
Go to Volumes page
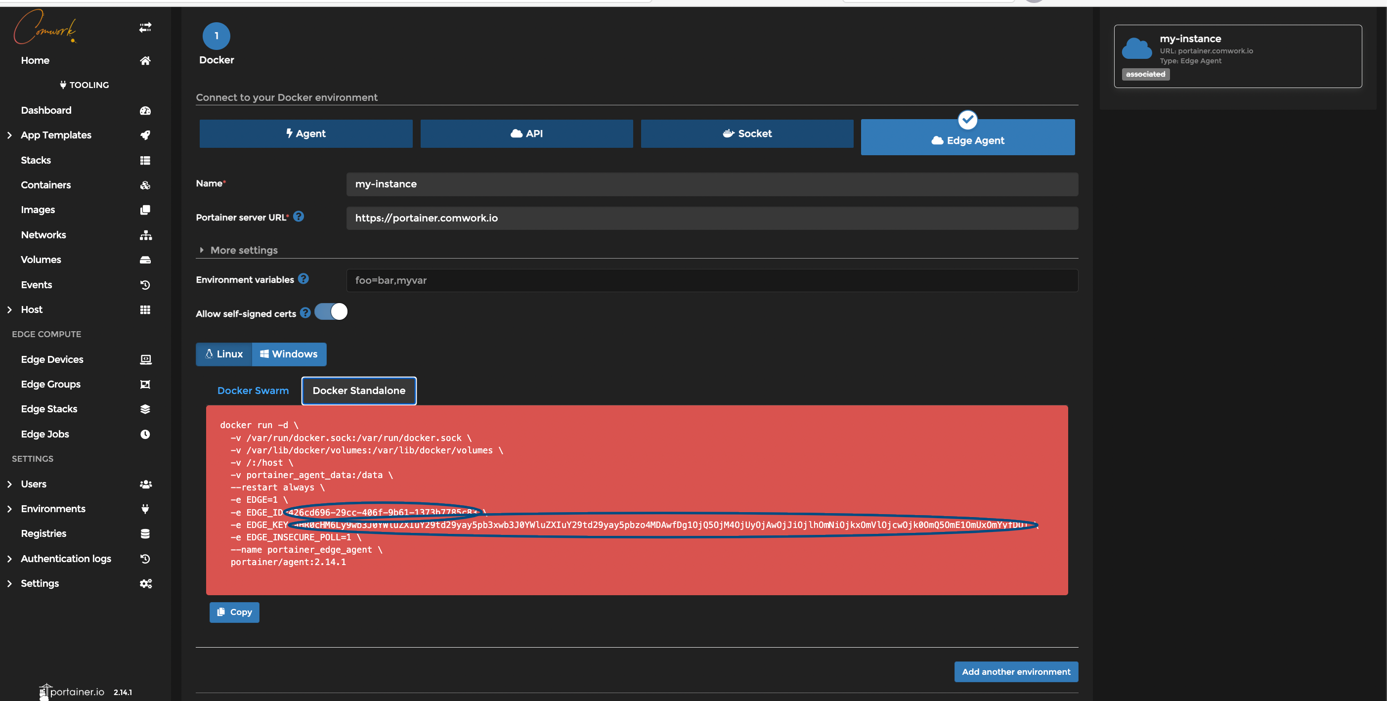click(x=41, y=260)
